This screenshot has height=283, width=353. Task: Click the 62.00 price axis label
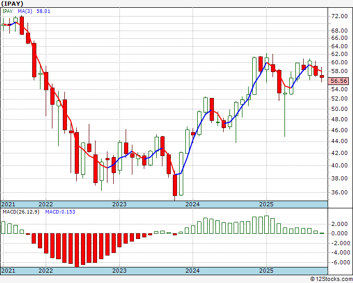pos(340,54)
